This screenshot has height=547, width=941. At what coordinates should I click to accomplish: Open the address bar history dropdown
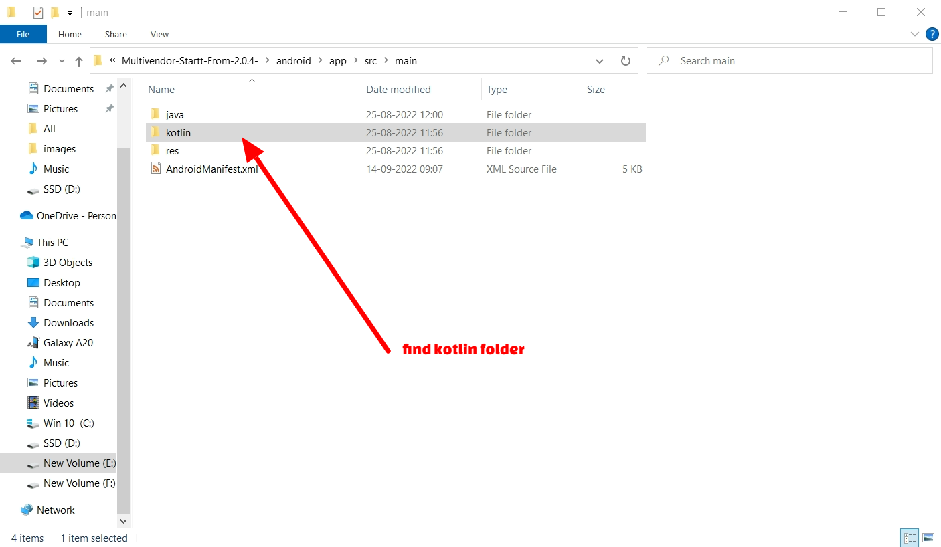[599, 61]
